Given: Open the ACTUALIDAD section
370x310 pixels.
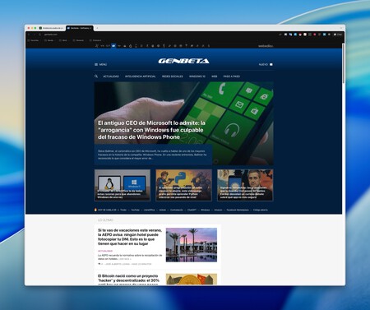Looking at the screenshot, I should point(111,76).
